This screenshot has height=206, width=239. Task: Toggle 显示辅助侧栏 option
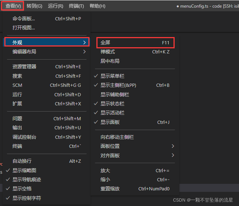135,94
